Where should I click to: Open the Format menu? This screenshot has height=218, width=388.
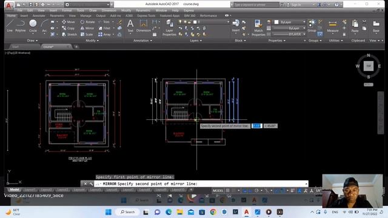[x=67, y=10]
